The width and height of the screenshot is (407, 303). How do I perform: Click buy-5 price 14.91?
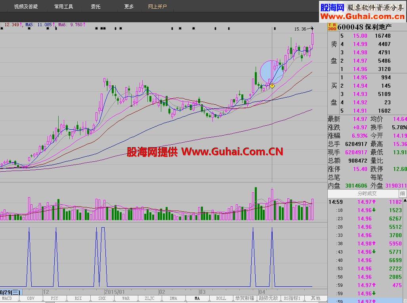tap(360, 111)
